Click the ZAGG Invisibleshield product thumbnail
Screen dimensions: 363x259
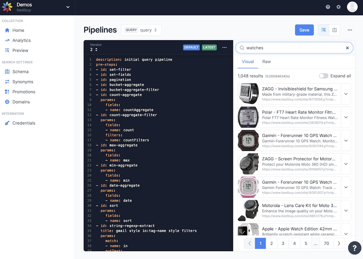248,94
